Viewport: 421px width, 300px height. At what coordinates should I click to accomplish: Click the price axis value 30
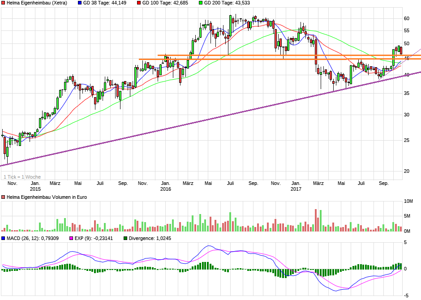407,115
